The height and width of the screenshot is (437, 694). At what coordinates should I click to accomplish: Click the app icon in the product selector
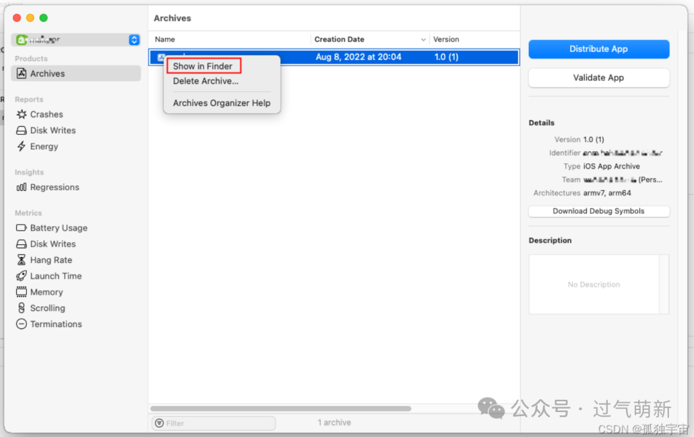point(21,40)
